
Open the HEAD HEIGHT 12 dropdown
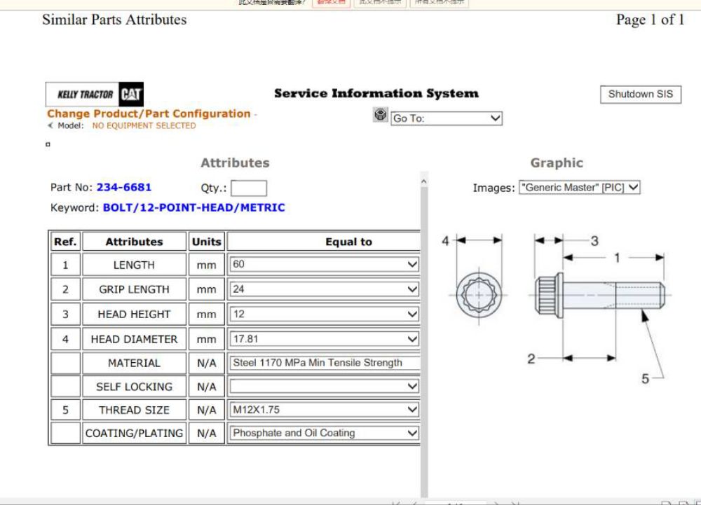325,314
